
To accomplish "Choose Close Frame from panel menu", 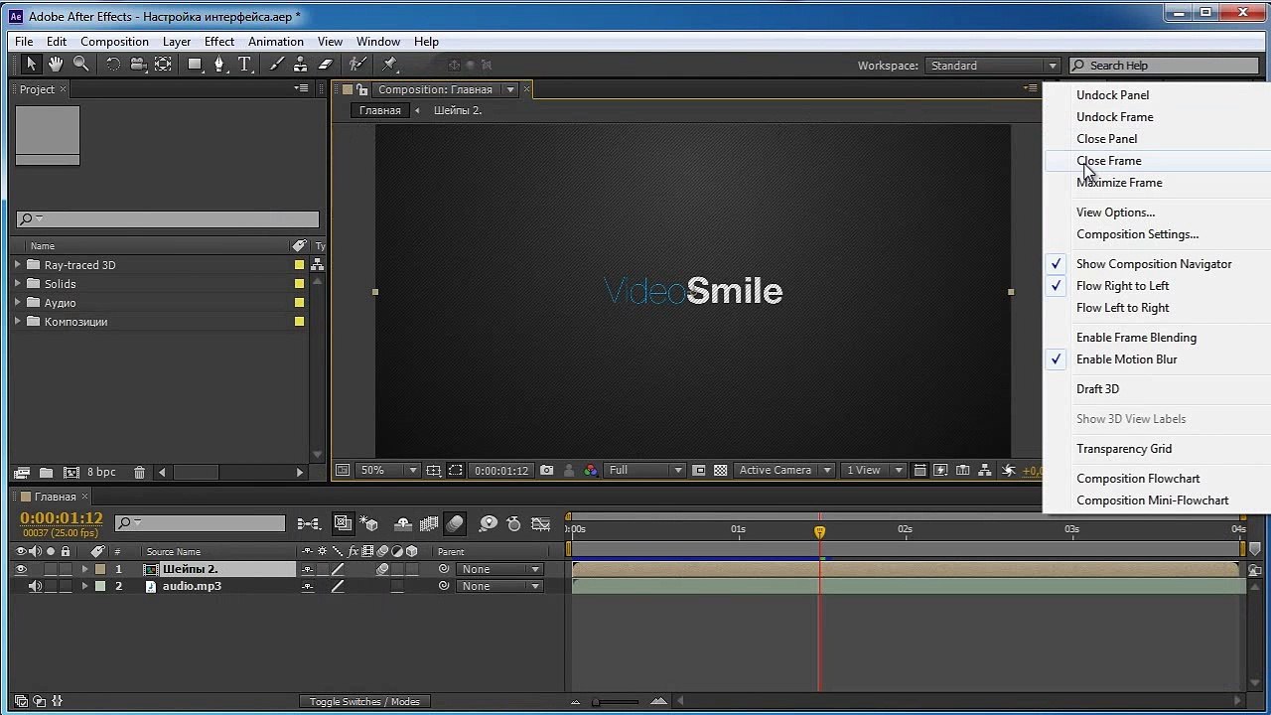I will (1156, 161).
